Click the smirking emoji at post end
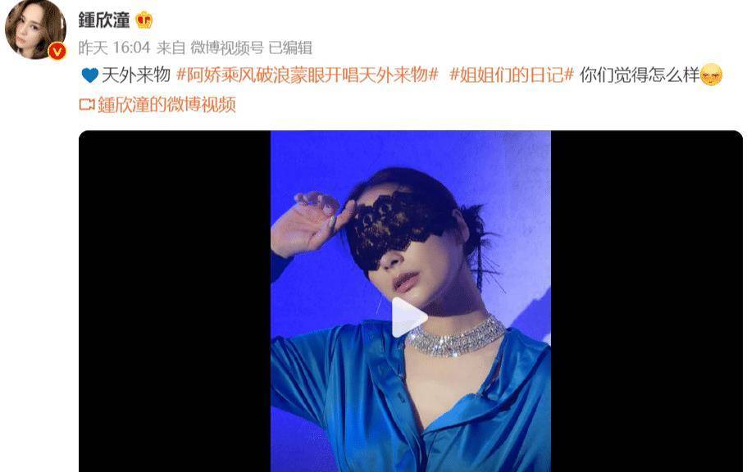Image resolution: width=747 pixels, height=472 pixels. tap(711, 75)
